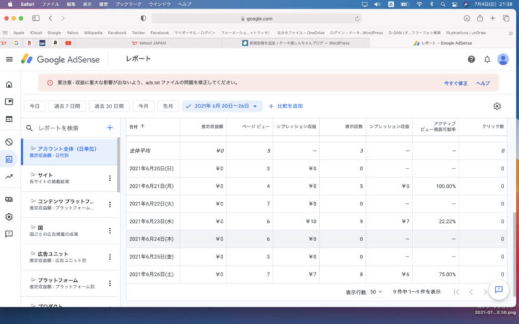Expand the bookmarks bar overflow chevron
The height and width of the screenshot is (324, 519).
click(511, 33)
